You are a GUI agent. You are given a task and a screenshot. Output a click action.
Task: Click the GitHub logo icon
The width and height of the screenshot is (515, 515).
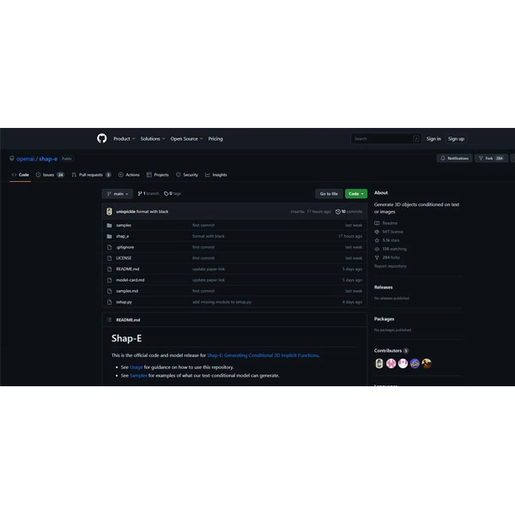tap(102, 138)
